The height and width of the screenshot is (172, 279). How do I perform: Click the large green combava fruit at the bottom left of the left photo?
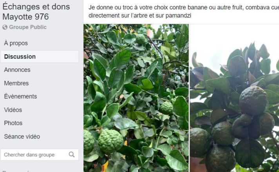click(111, 141)
